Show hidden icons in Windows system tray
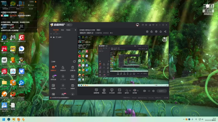The height and width of the screenshot is (122, 218). (x=184, y=119)
